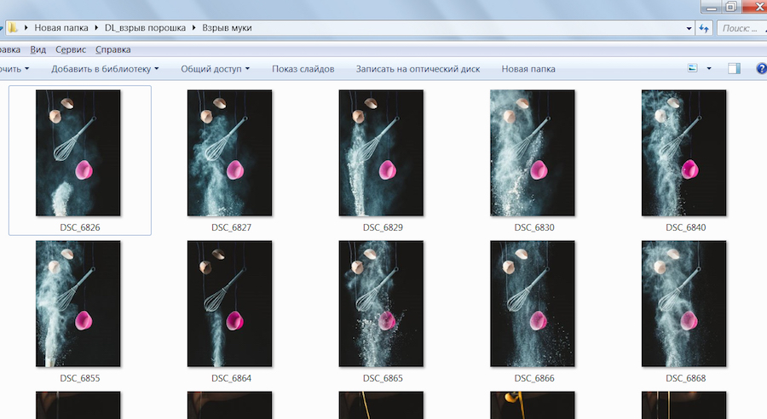This screenshot has height=419, width=767.
Task: Click the folder icon in address bar
Action: point(13,28)
